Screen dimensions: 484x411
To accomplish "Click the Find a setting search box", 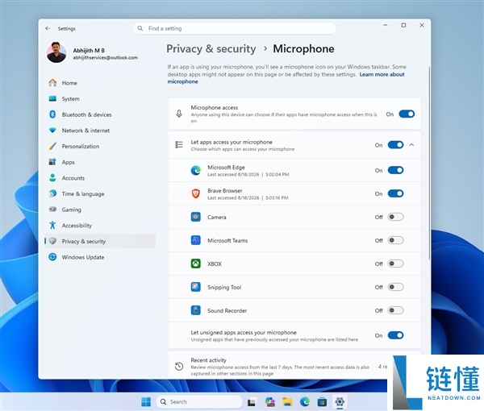I will tap(235, 28).
